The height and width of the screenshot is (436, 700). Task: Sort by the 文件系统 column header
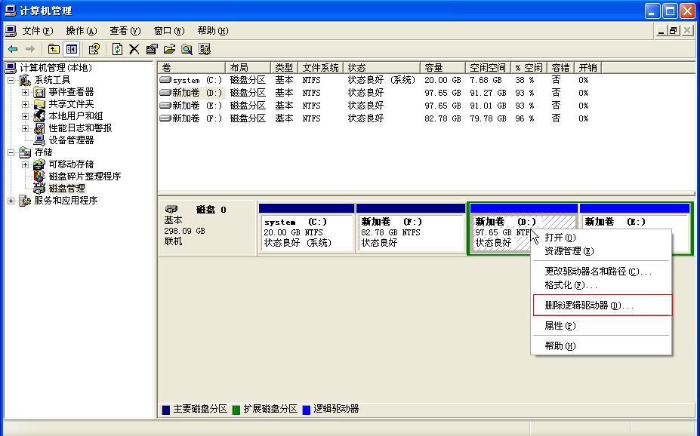point(321,68)
